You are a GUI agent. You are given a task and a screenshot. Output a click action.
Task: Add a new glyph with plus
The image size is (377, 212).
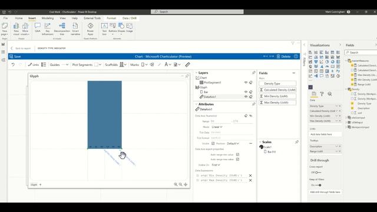click(41, 184)
